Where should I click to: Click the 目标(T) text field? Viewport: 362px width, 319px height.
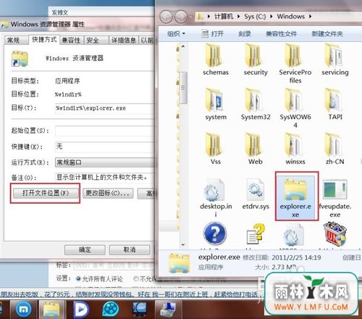pos(104,108)
